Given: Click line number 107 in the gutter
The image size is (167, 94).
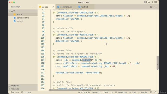Looking at the screenshot, I should pos(43,60).
